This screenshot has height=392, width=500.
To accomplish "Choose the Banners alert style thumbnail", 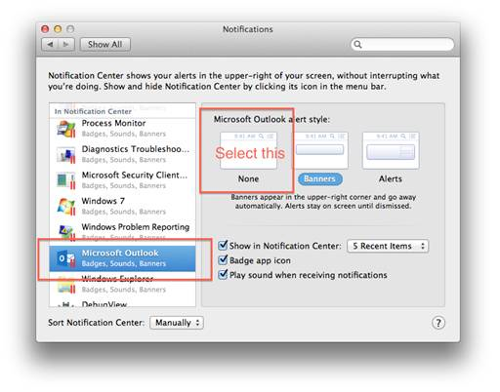I will coord(319,150).
